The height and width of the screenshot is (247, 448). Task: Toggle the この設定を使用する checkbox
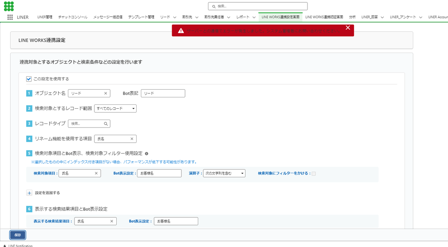click(x=29, y=79)
